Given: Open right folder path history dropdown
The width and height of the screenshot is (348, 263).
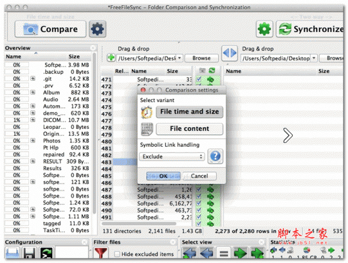Looking at the screenshot, I should [314, 58].
